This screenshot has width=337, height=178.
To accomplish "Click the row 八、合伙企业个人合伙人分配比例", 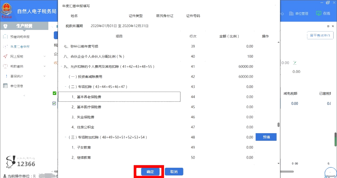I will (x=94, y=56).
